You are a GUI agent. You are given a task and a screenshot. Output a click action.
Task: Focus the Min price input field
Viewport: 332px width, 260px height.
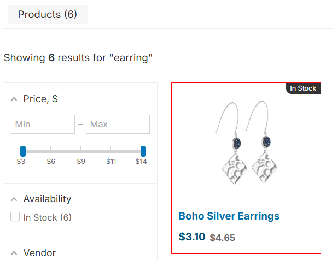tap(43, 125)
